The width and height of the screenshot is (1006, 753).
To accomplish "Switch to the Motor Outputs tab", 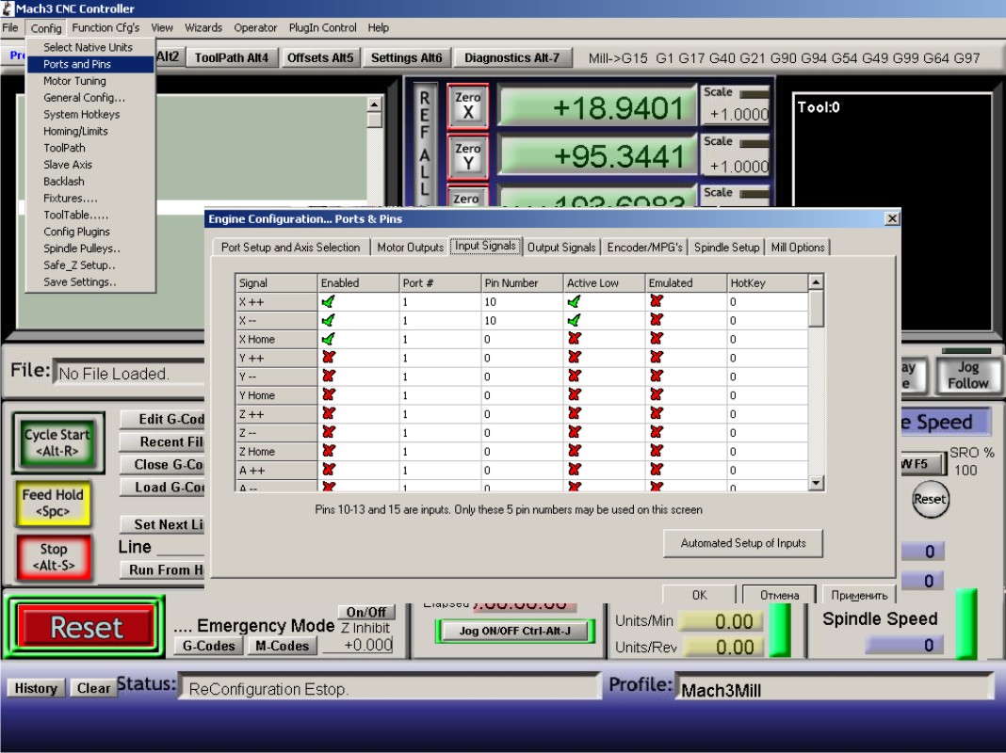I will pyautogui.click(x=410, y=248).
